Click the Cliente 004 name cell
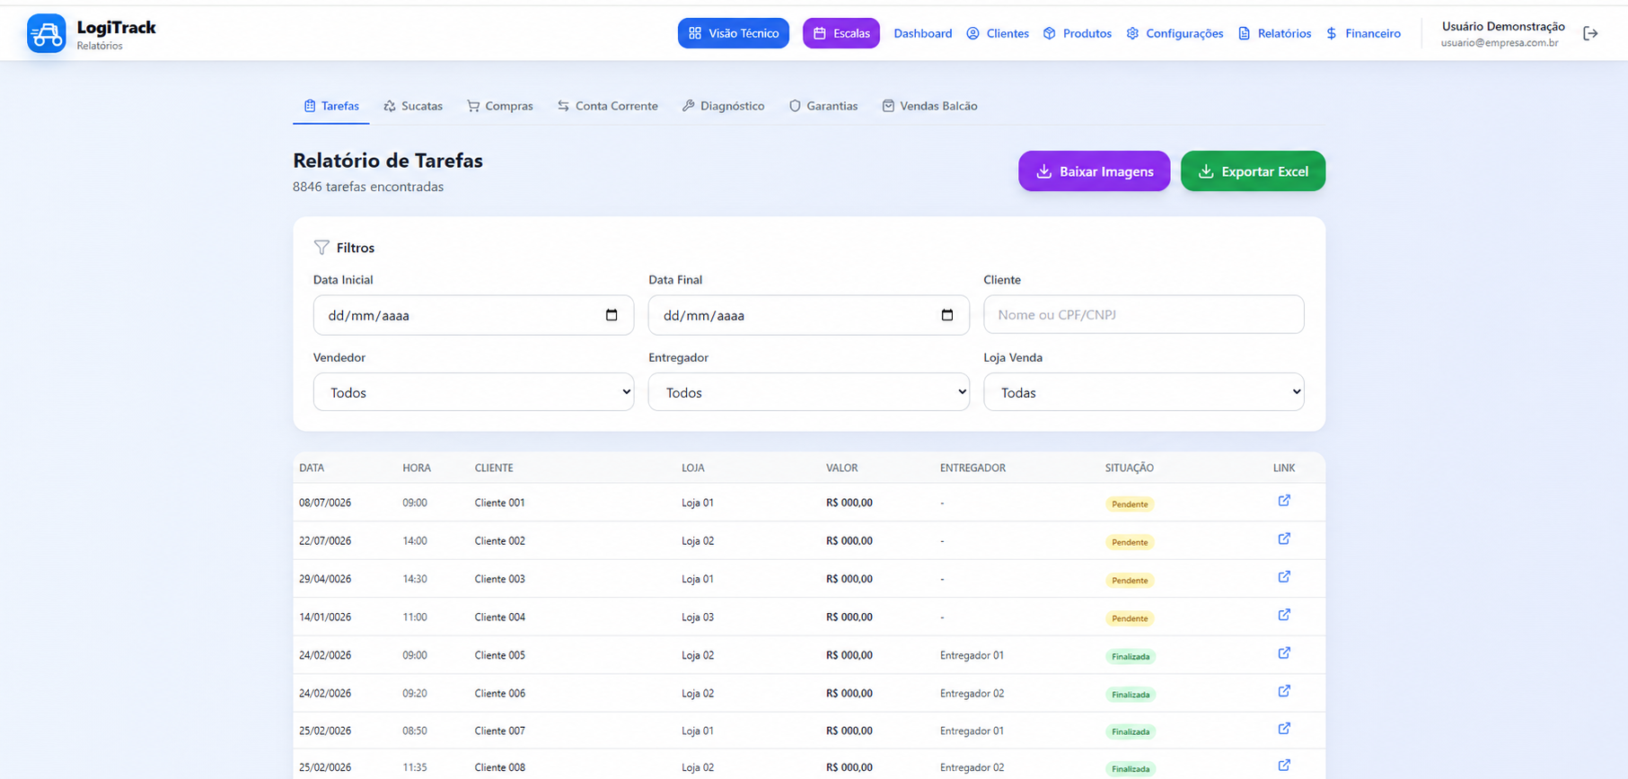Viewport: 1628px width, 779px height. point(499,617)
